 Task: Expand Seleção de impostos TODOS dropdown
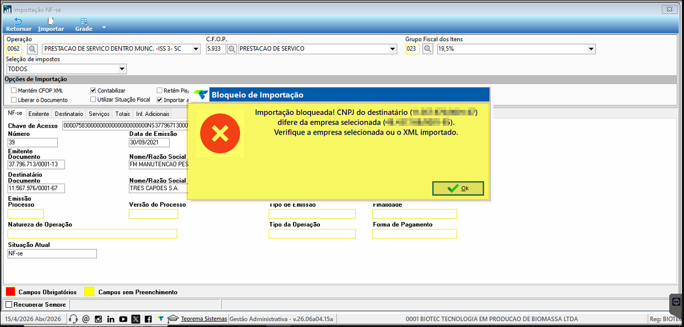[122, 69]
